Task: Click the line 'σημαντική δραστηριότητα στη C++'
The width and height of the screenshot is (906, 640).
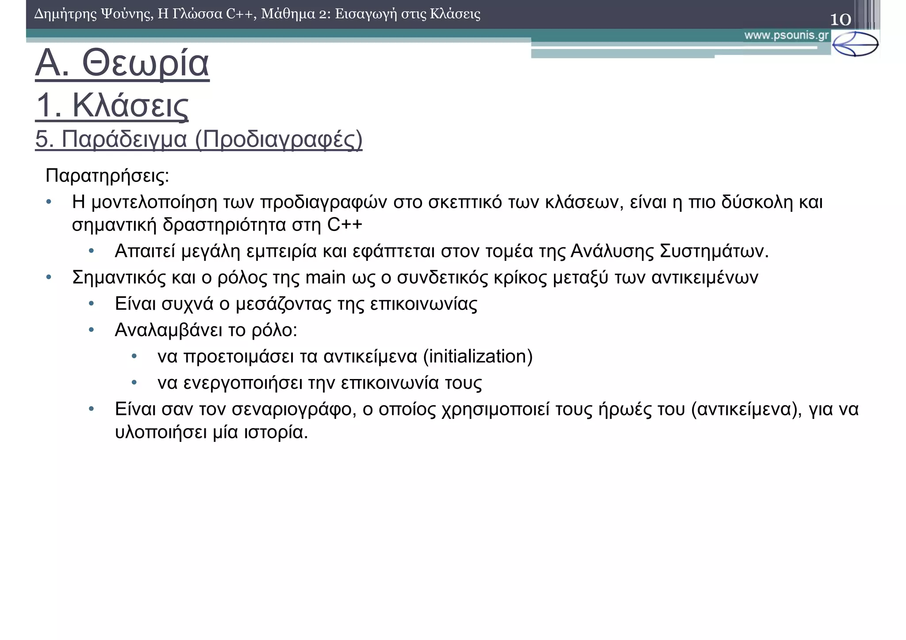Action: (217, 225)
